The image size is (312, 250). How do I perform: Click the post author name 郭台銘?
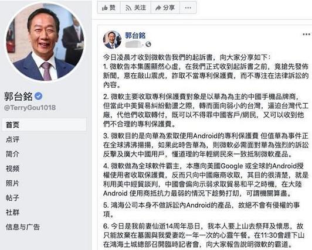(x=135, y=35)
